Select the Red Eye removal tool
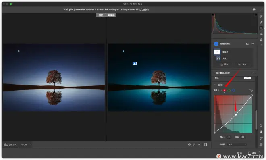 tap(261, 34)
